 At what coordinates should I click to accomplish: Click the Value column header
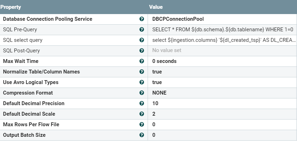(156, 7)
